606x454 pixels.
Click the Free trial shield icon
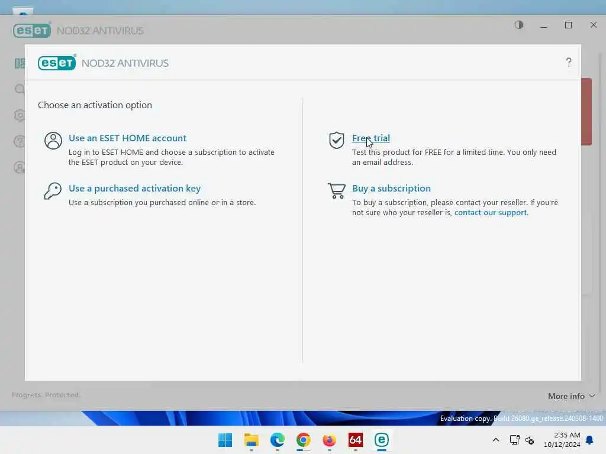coord(337,140)
